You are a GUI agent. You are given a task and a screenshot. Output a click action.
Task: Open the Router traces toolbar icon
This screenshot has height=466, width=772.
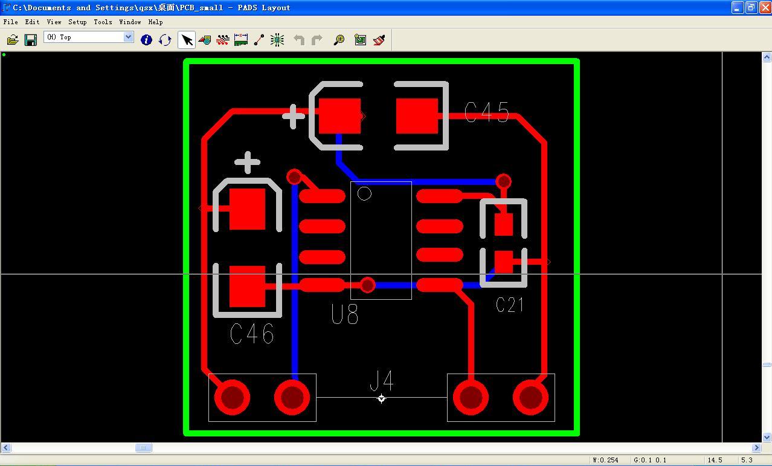click(223, 40)
